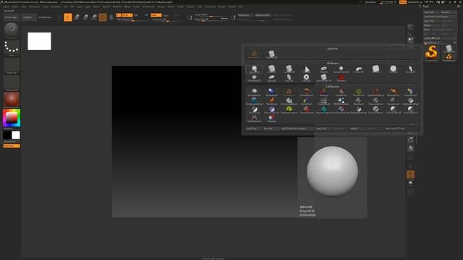Open the Help menu in menu bar
Image resolution: width=463 pixels, height=260 pixels.
(240, 6)
